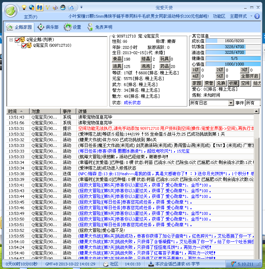The image size is (265, 269).
Task: Click the Q宠企鹅 list pet icon
Action: (23, 40)
